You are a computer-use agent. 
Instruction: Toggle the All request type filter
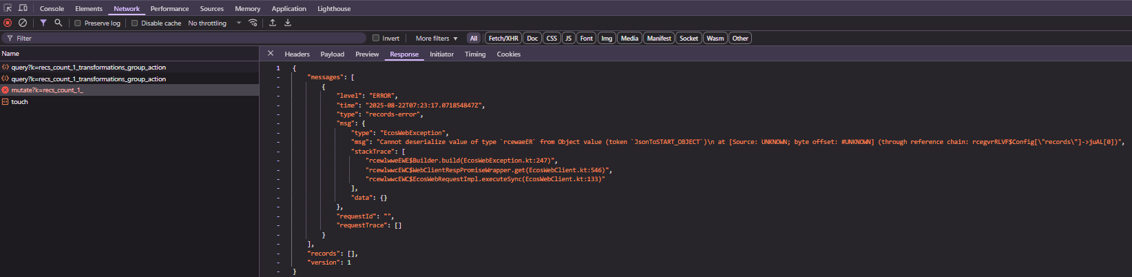pos(474,39)
